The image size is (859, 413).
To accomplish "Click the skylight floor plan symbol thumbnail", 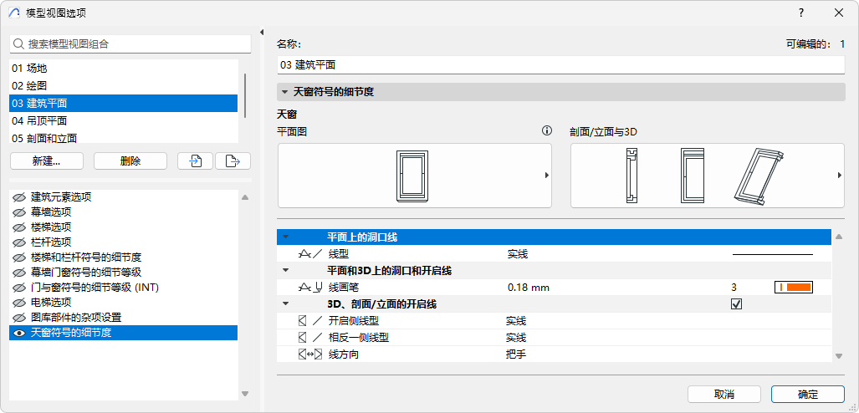I will [x=414, y=176].
